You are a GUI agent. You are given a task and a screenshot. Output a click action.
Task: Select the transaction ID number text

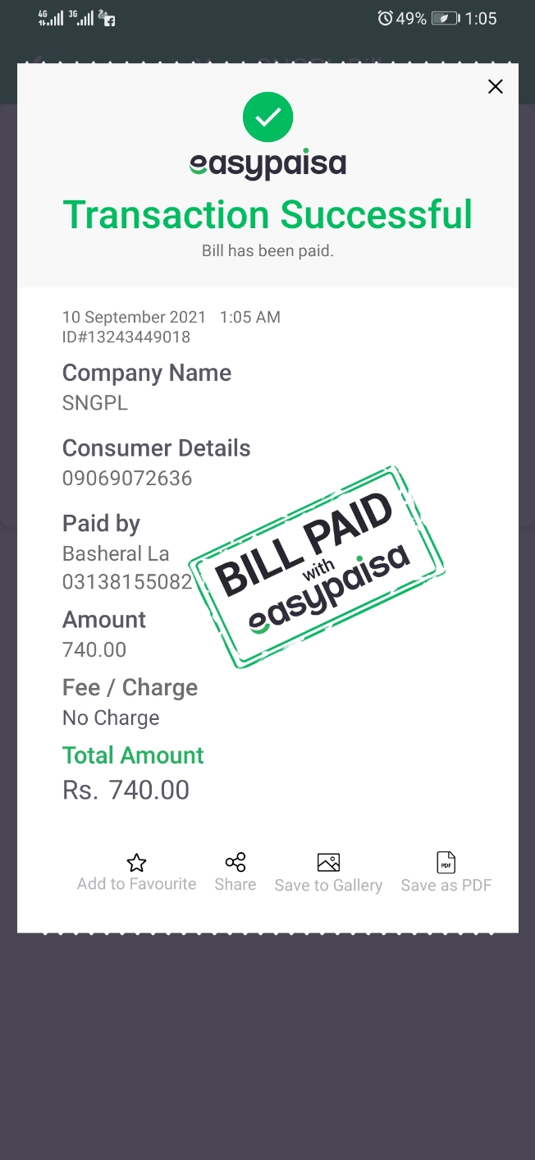coord(126,337)
